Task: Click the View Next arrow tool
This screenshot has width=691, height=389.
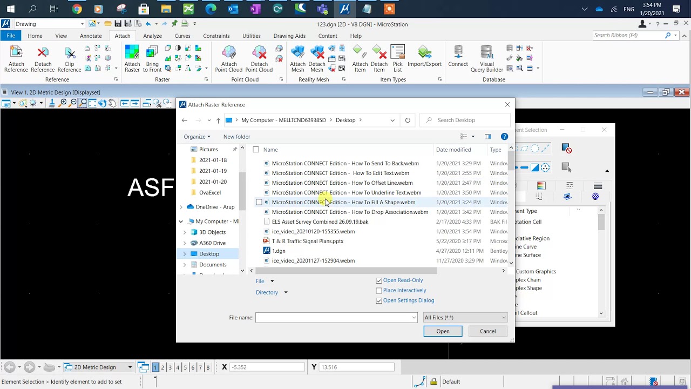Action: [x=135, y=103]
